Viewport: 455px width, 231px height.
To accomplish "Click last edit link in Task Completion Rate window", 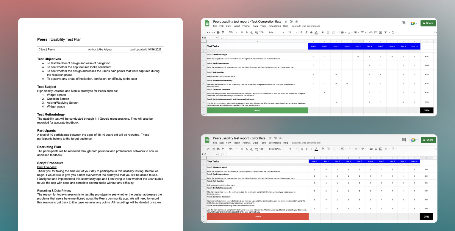I will tap(306, 26).
